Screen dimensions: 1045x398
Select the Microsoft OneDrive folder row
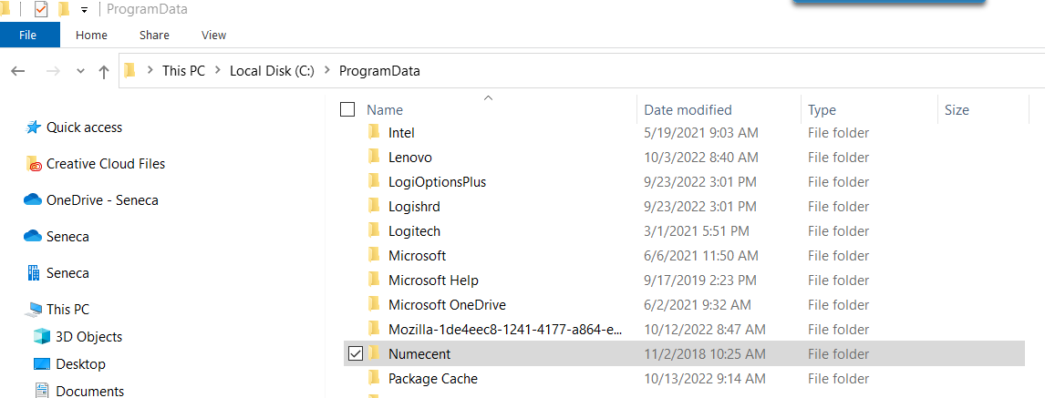pos(682,305)
